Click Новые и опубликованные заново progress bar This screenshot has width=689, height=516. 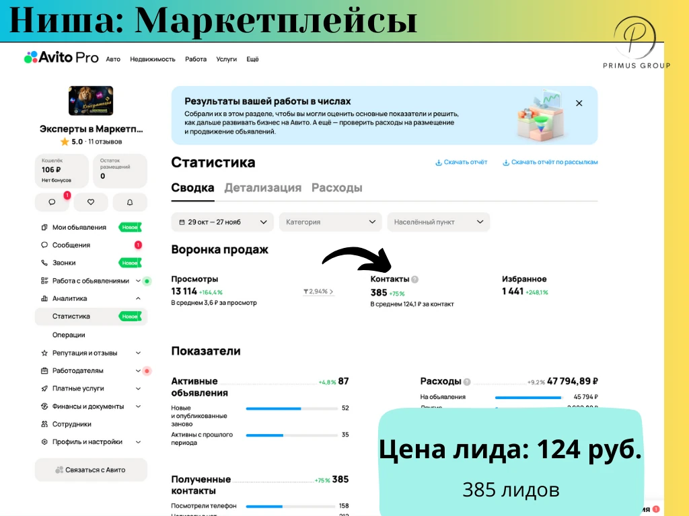pyautogui.click(x=292, y=408)
